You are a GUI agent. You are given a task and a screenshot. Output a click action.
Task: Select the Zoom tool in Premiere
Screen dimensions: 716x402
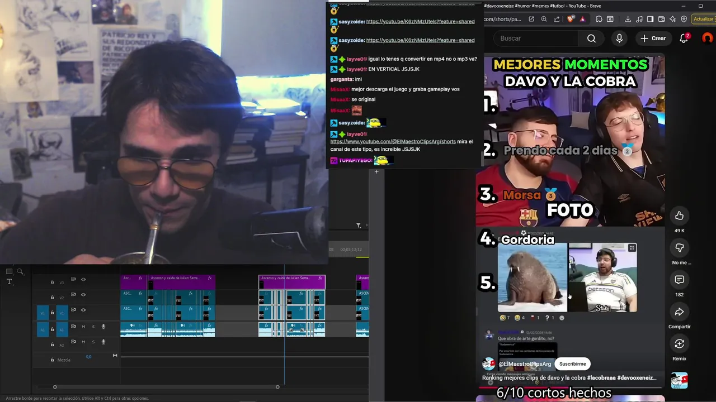click(20, 271)
